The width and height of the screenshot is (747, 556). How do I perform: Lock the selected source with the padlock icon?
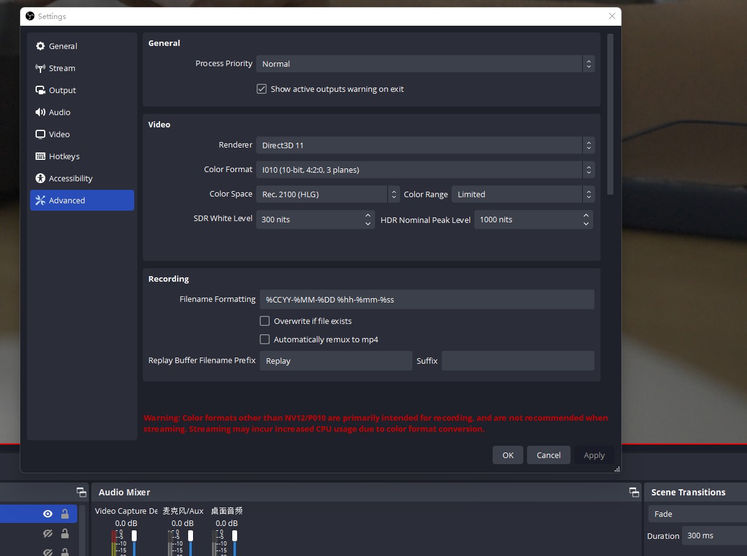tap(64, 514)
